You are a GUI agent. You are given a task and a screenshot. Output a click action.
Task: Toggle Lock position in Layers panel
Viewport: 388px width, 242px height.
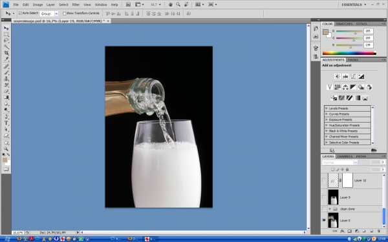342,169
